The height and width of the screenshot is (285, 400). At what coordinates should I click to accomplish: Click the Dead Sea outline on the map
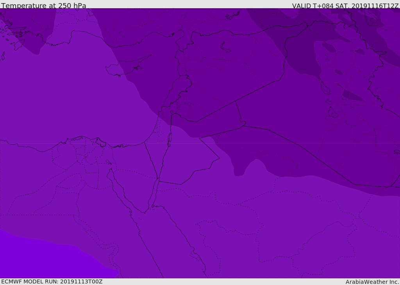pos(170,138)
